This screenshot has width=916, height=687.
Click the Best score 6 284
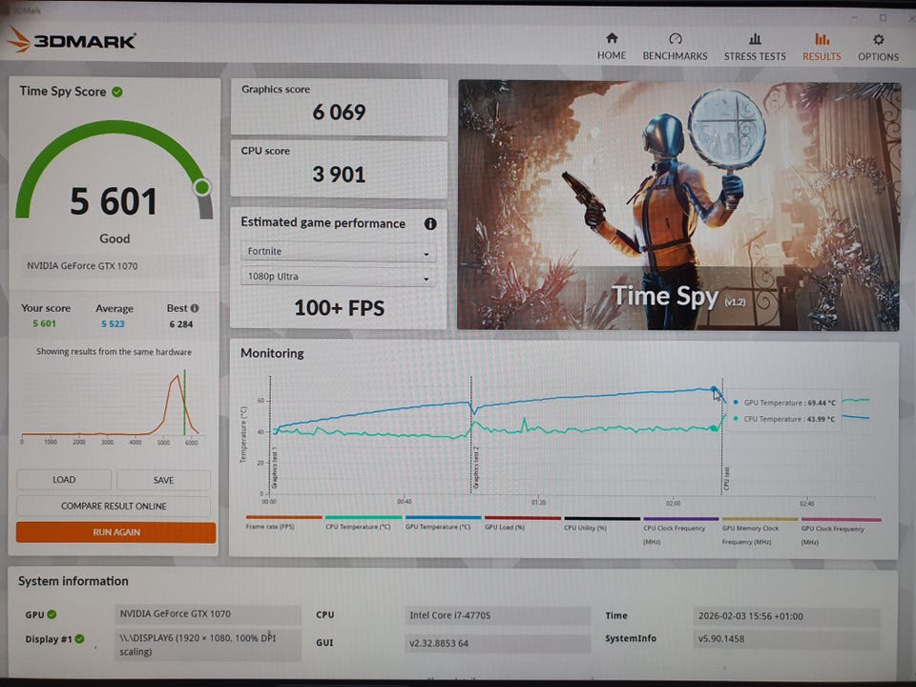[x=181, y=324]
